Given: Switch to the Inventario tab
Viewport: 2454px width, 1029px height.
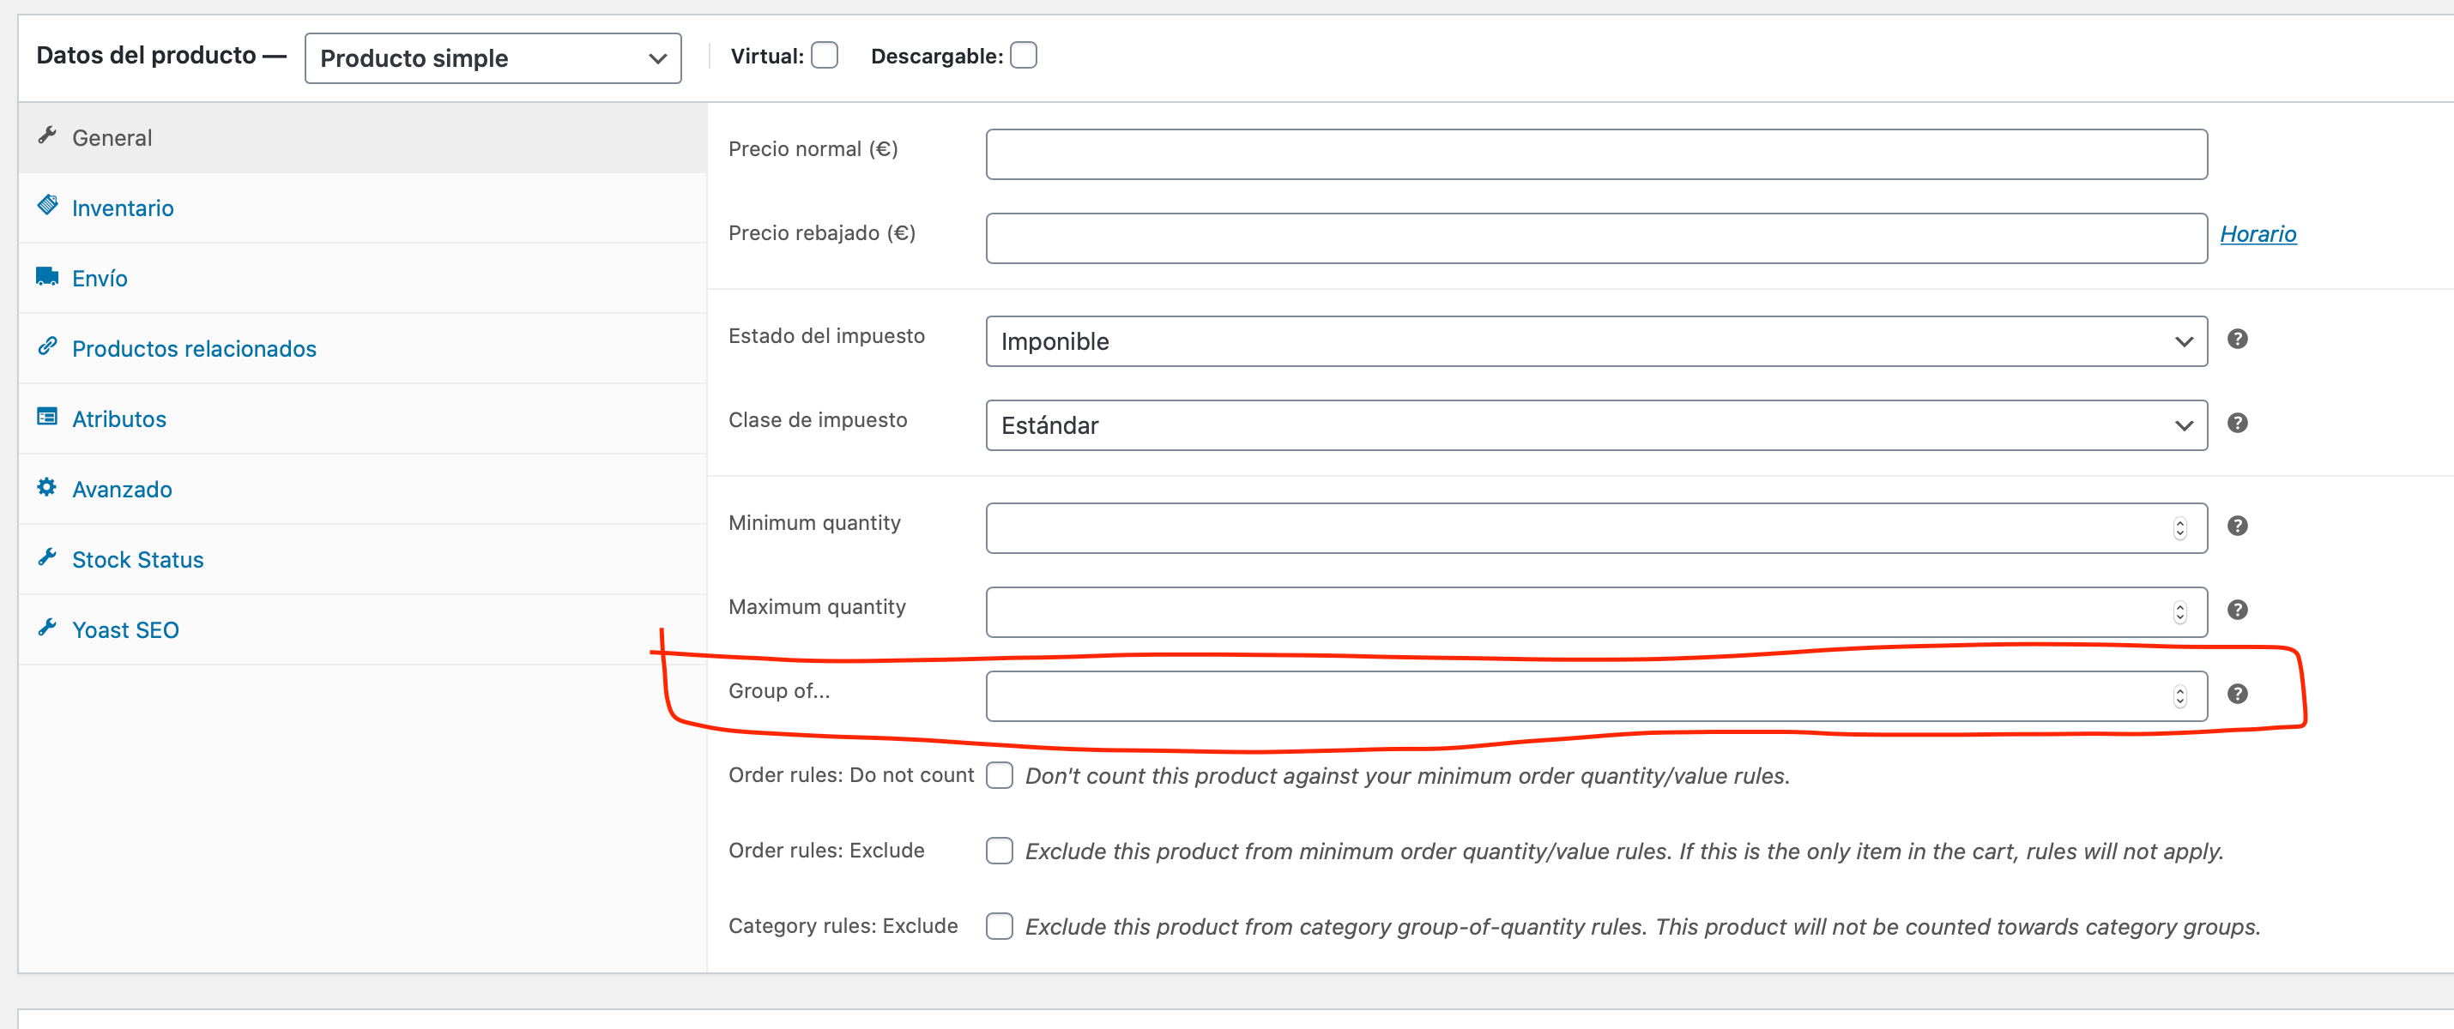Looking at the screenshot, I should 362,208.
